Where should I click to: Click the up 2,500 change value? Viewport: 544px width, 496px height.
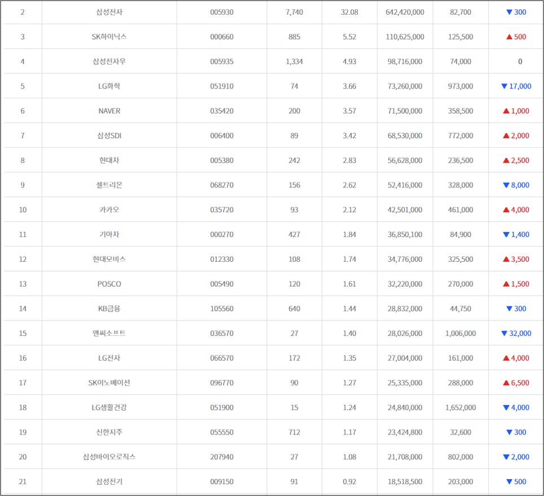click(x=516, y=160)
